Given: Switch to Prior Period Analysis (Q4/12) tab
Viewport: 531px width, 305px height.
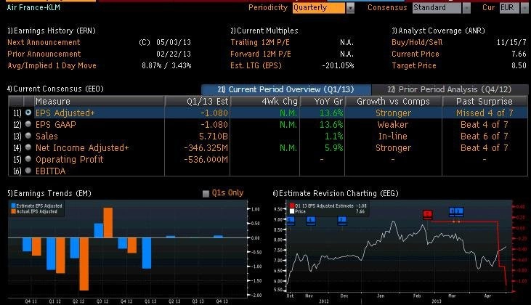Looking at the screenshot, I should (450, 89).
